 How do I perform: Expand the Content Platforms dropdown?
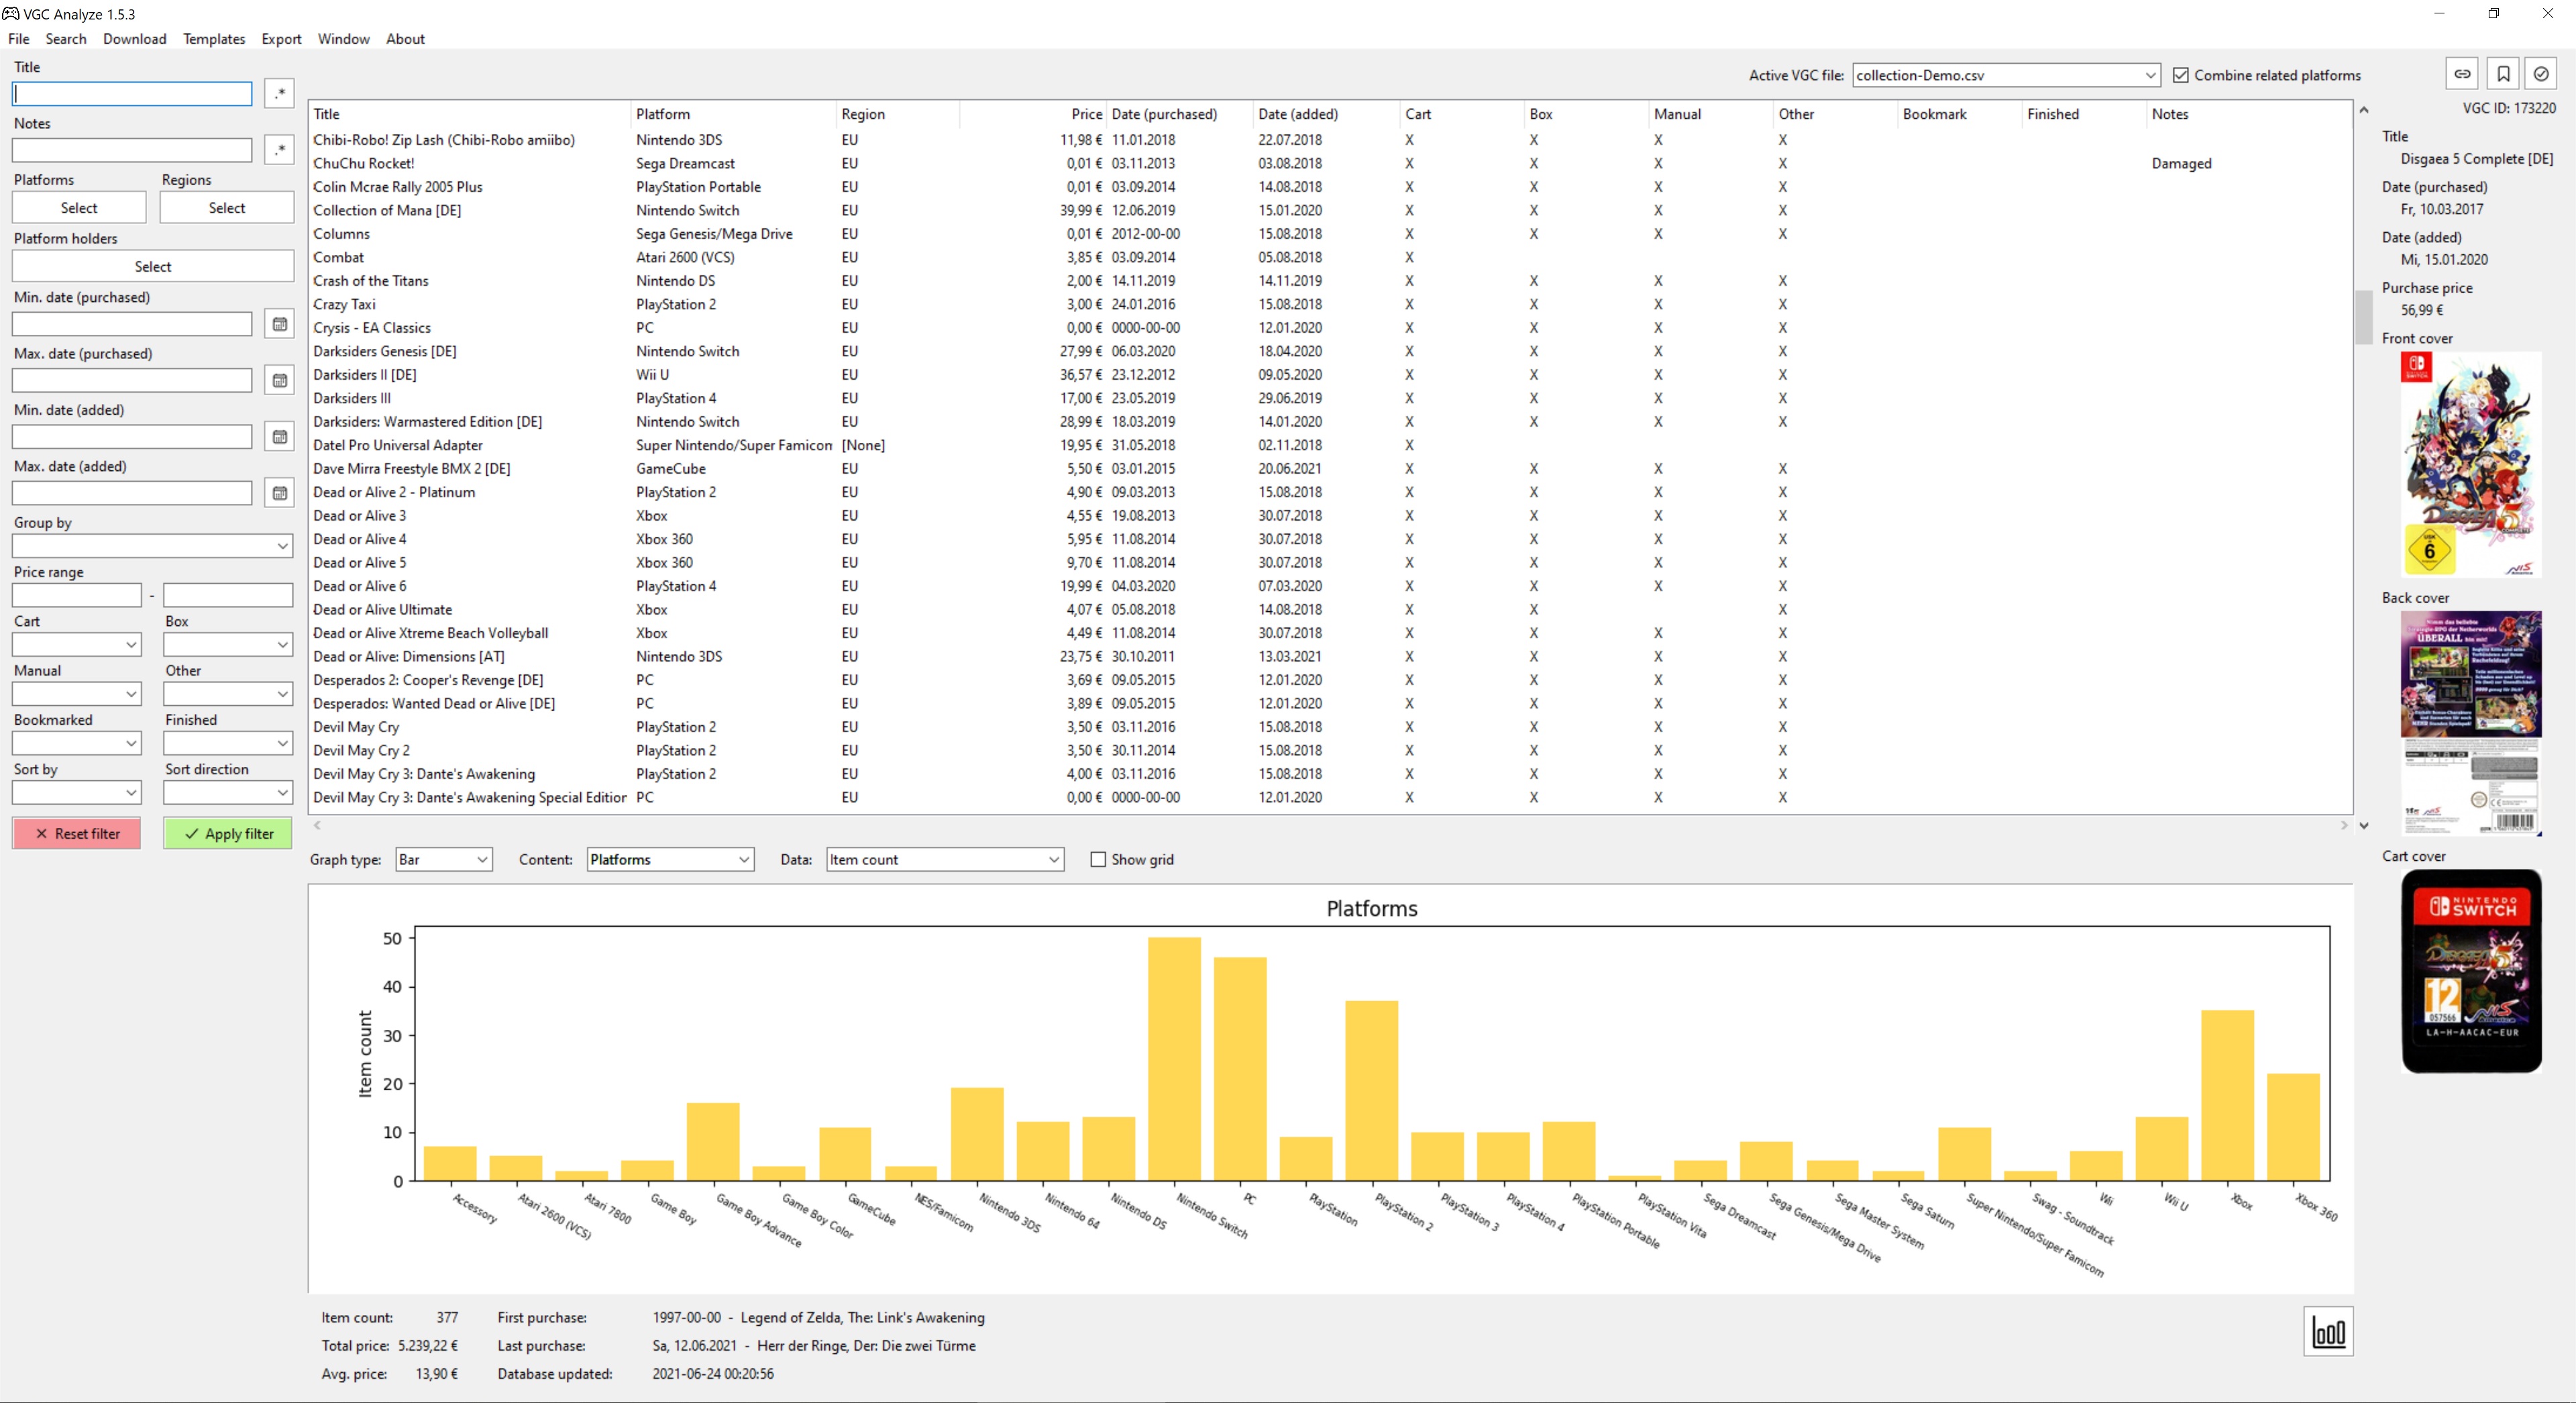pyautogui.click(x=669, y=859)
